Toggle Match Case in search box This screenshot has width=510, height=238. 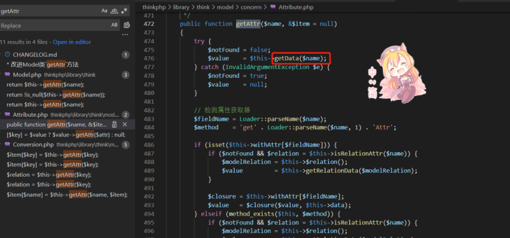tap(104, 11)
